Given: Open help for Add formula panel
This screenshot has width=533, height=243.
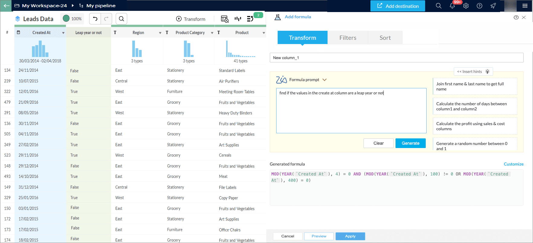Looking at the screenshot, I should point(516,17).
